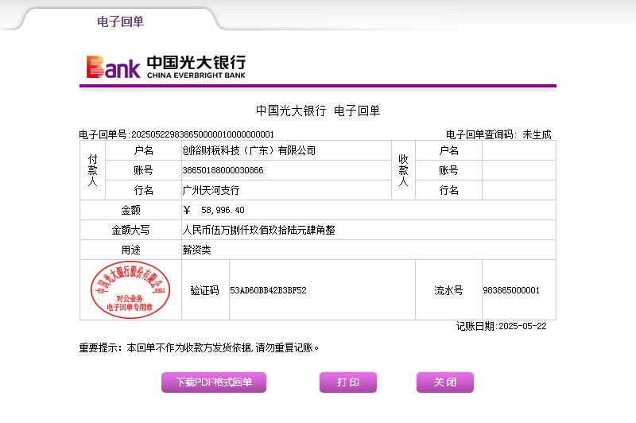Click the 电子回单查询码 未生成 text
The width and height of the screenshot is (636, 423).
tap(498, 134)
